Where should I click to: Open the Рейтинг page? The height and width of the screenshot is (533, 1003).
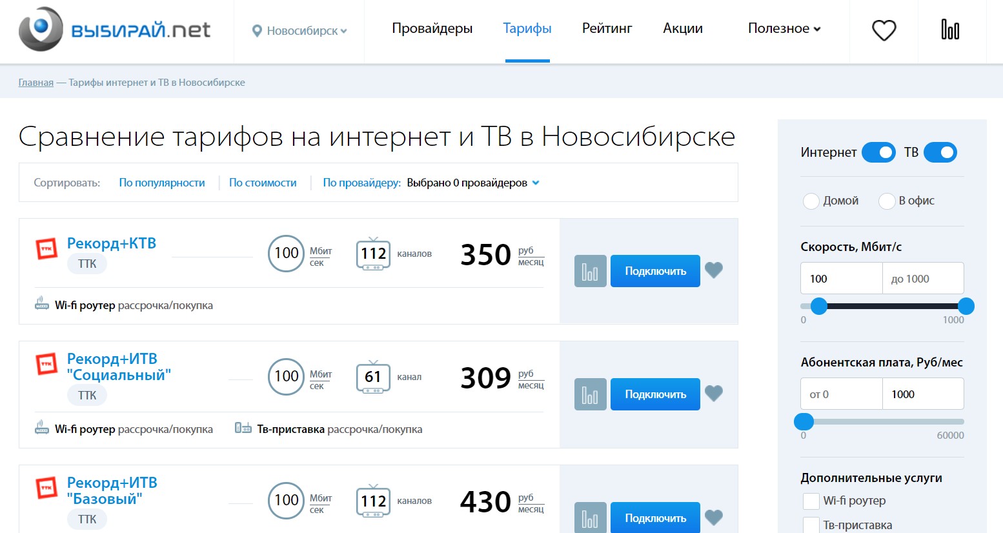pyautogui.click(x=607, y=28)
